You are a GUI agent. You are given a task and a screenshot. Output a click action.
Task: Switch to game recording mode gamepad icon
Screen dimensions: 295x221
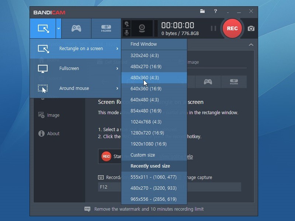coord(76,28)
